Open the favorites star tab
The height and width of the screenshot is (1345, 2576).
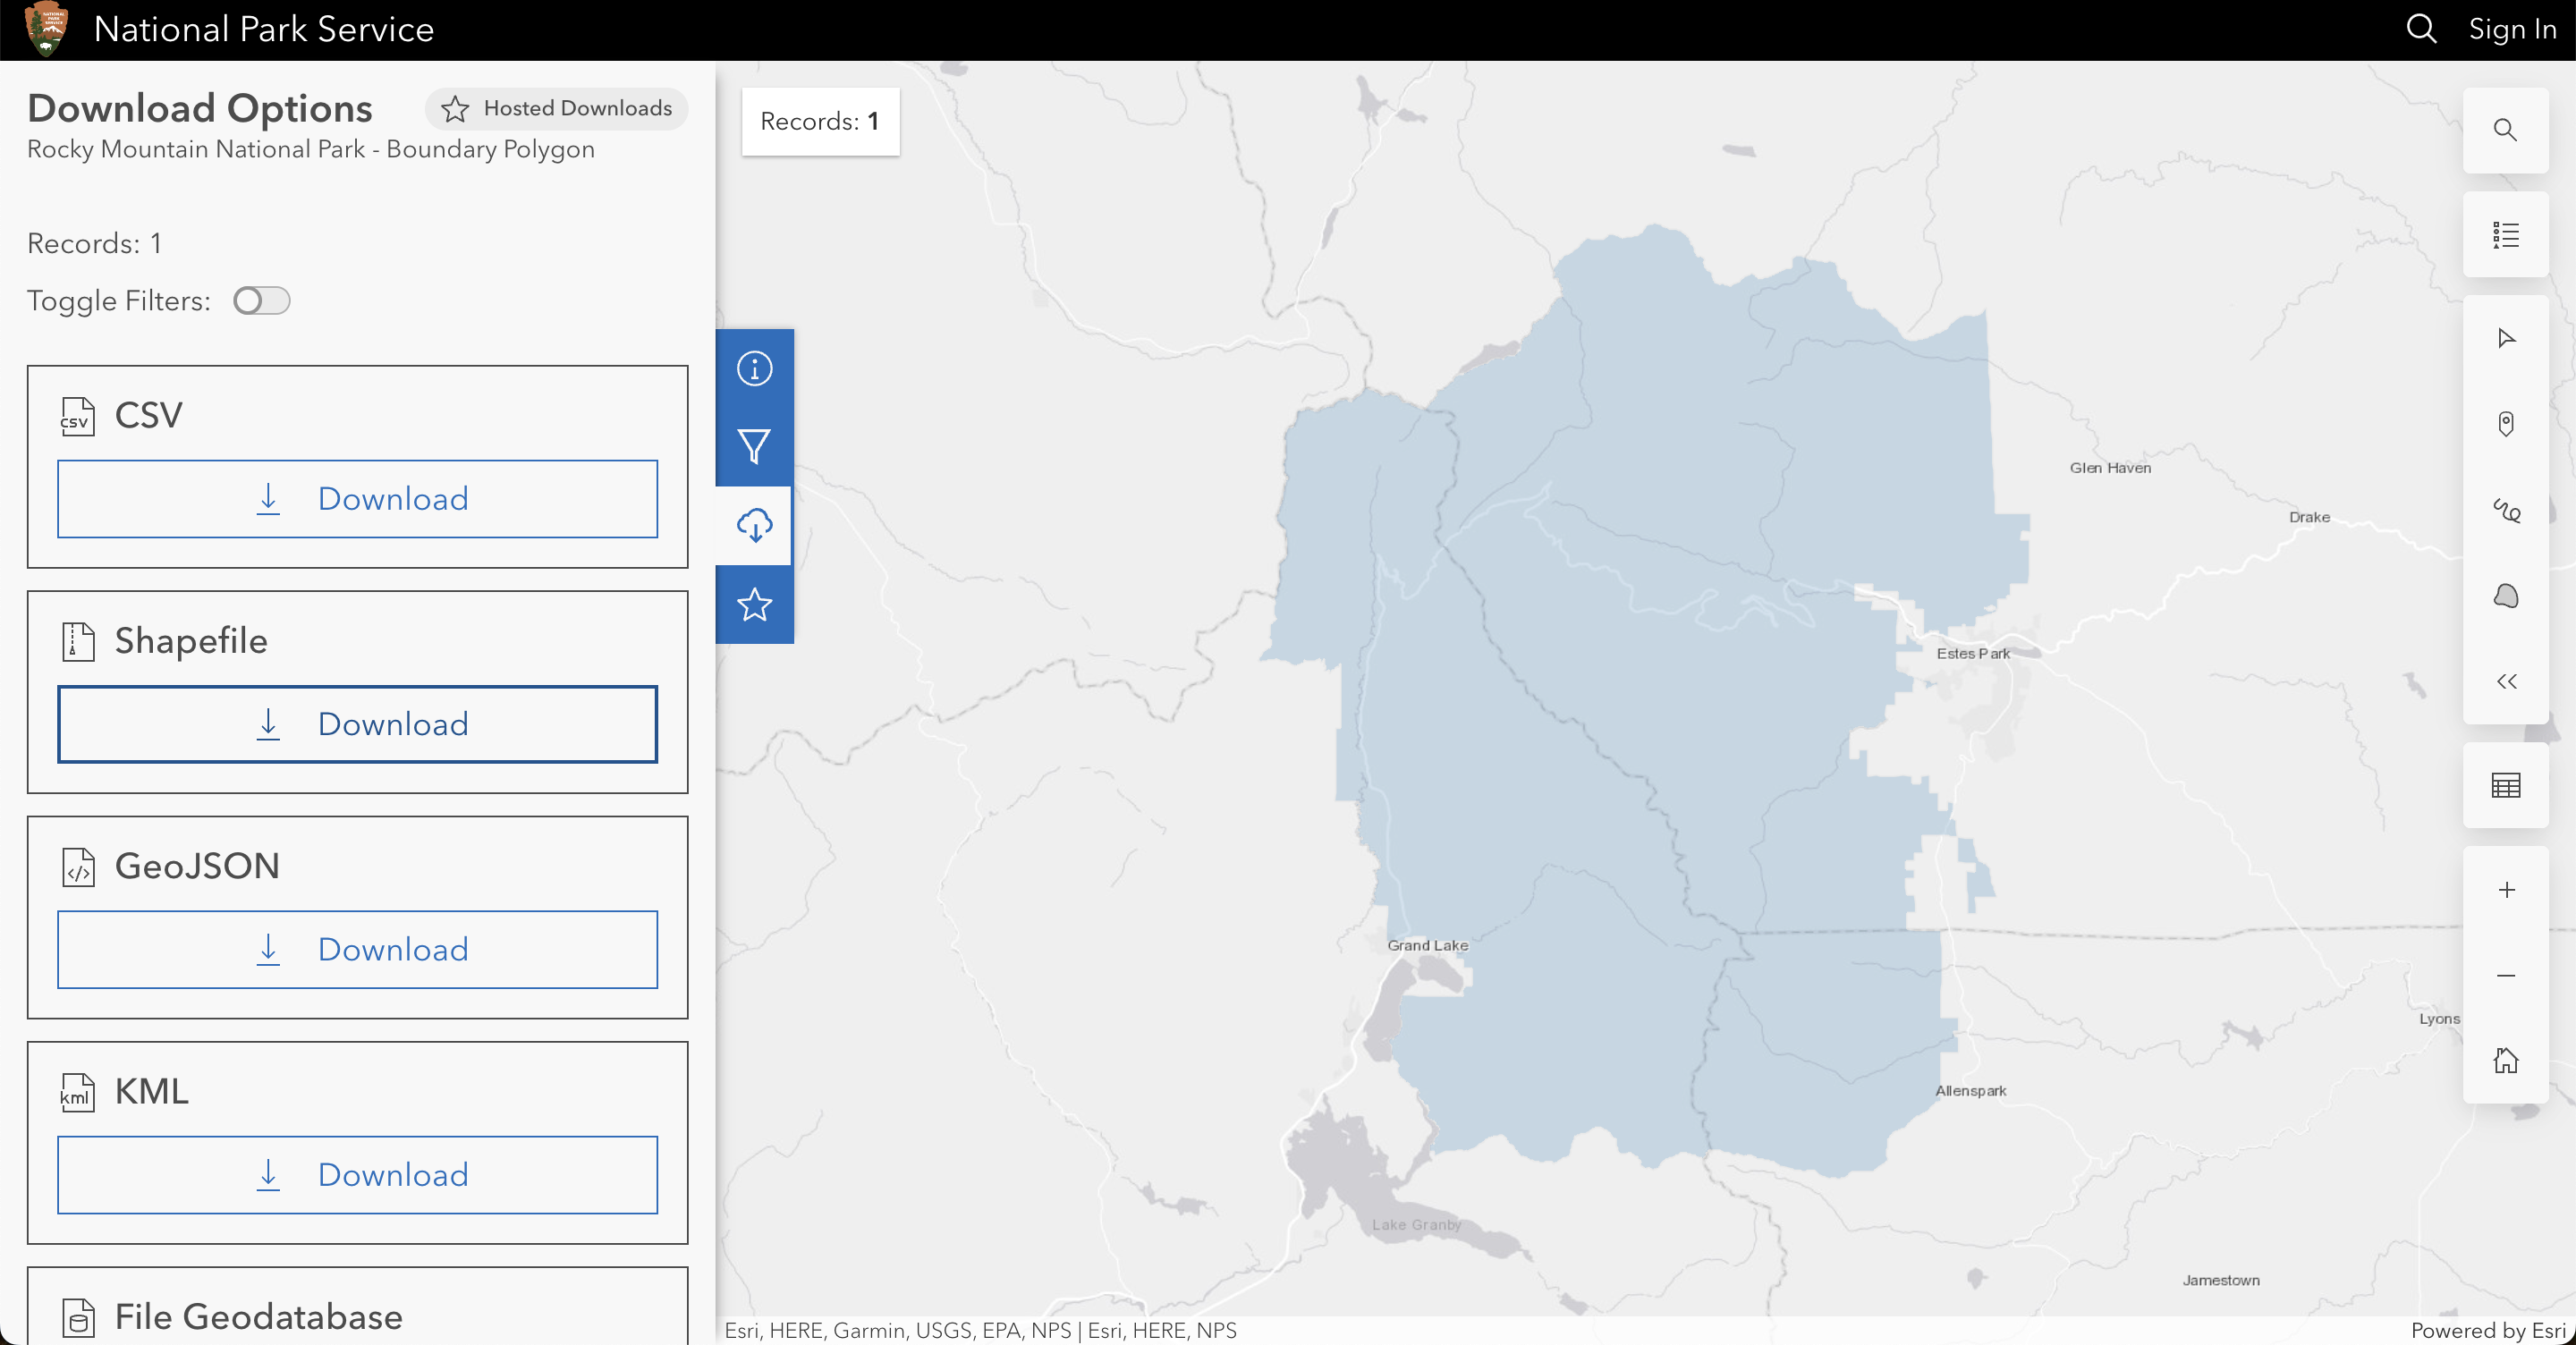tap(754, 604)
